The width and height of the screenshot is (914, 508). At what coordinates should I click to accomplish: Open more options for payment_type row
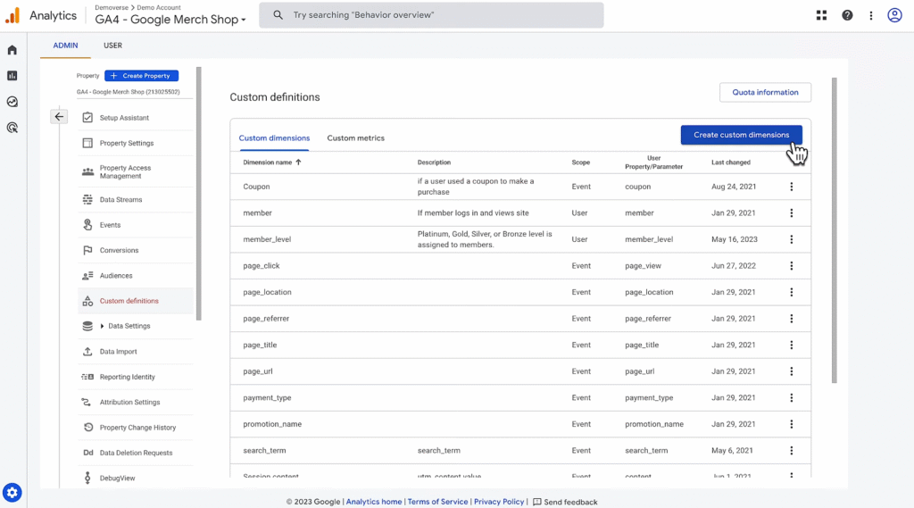tap(791, 398)
